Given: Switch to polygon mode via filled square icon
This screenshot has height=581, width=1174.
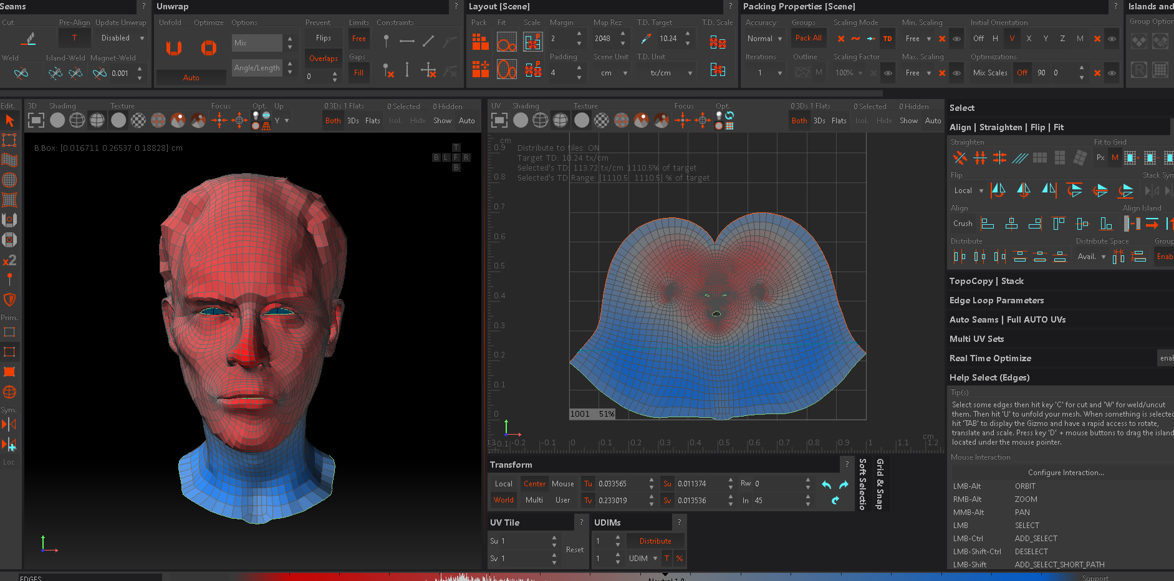Looking at the screenshot, I should coord(9,372).
